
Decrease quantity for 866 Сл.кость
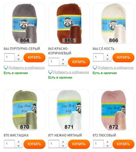(108, 59)
